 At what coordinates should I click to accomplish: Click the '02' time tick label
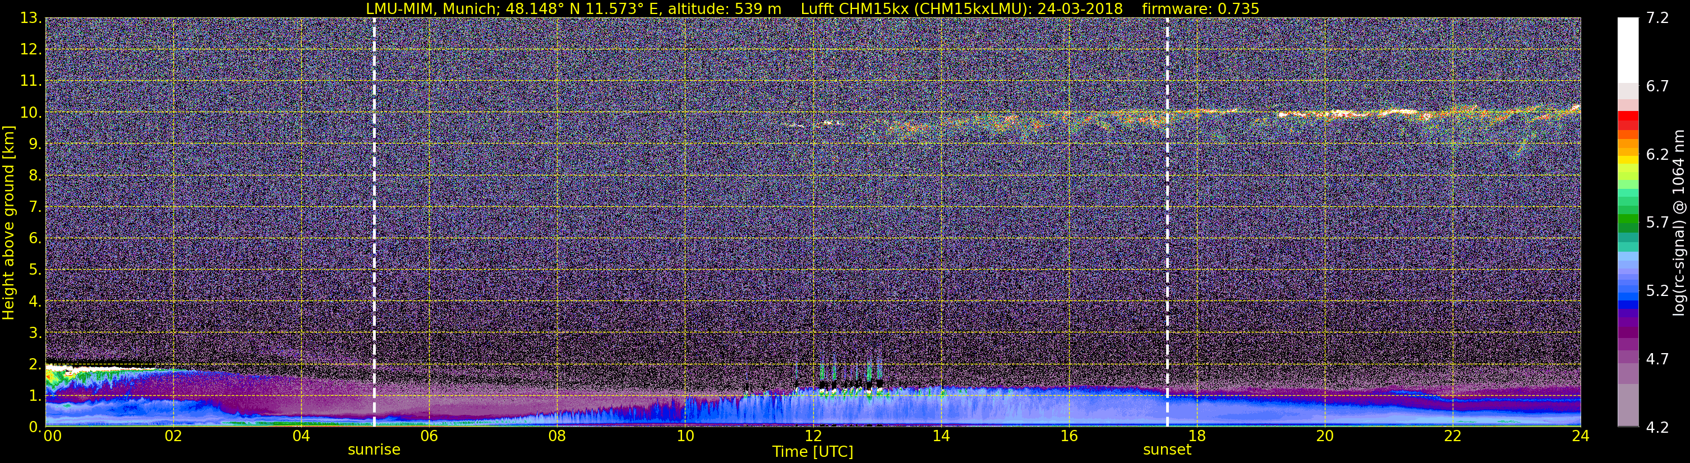(x=173, y=436)
